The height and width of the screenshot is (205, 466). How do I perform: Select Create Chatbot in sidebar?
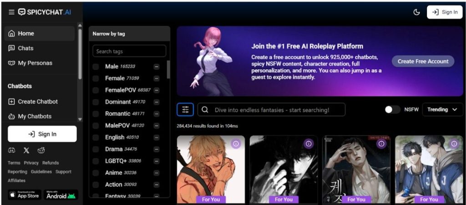[x=40, y=102]
